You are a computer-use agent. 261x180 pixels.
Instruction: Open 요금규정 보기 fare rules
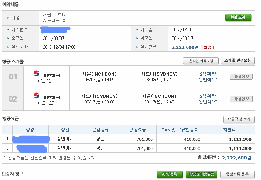tap(239, 119)
